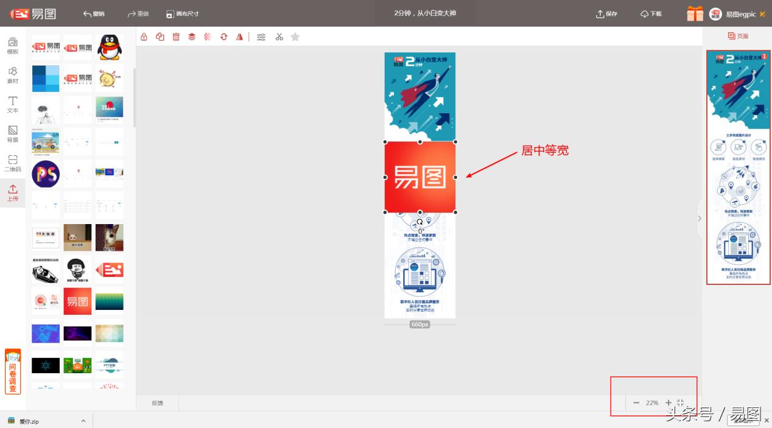Screen dimensions: 772x428
Task: Select the scissors crop tool
Action: (x=279, y=37)
